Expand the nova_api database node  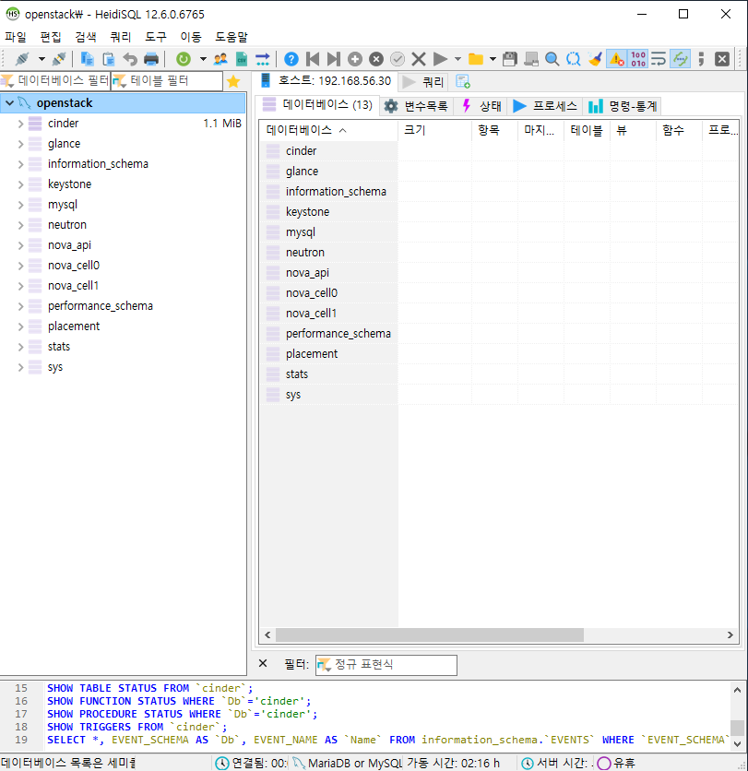point(20,245)
